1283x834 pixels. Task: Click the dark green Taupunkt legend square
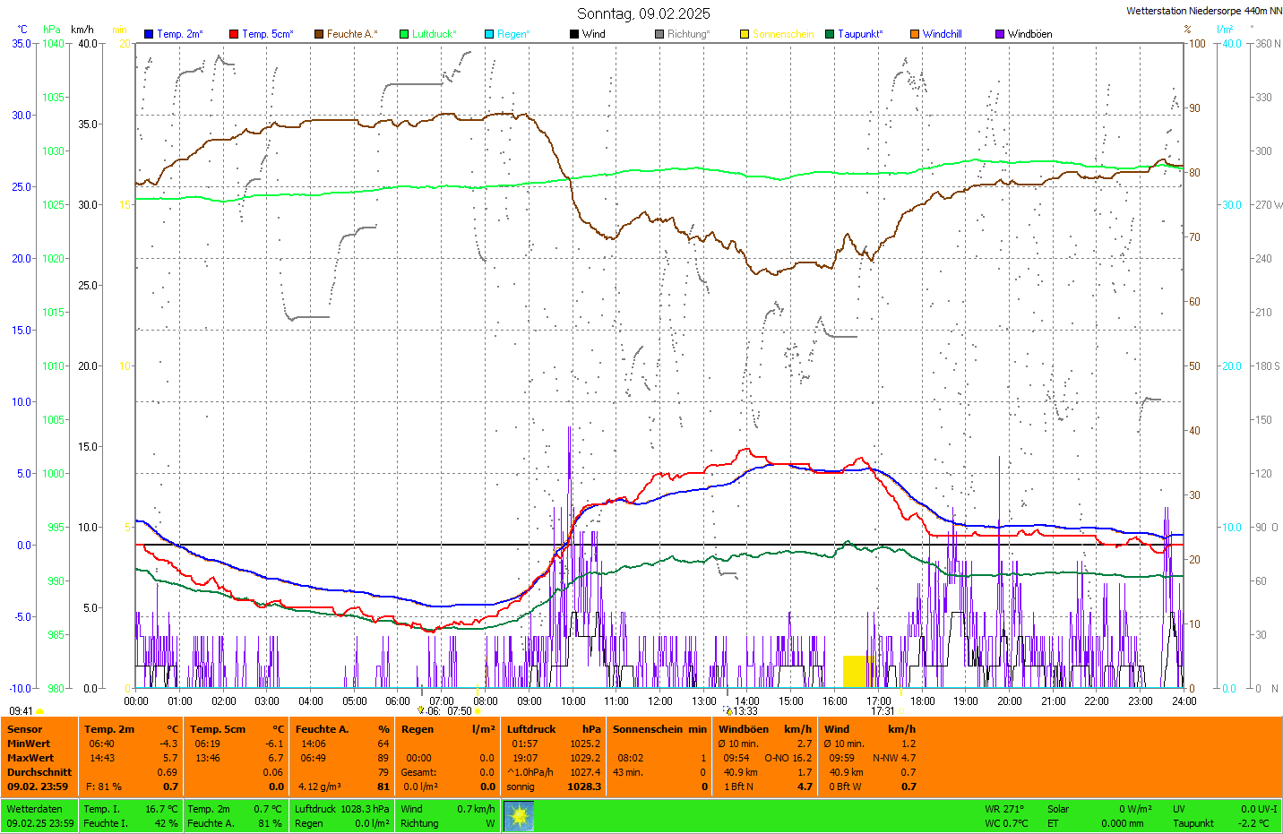830,34
